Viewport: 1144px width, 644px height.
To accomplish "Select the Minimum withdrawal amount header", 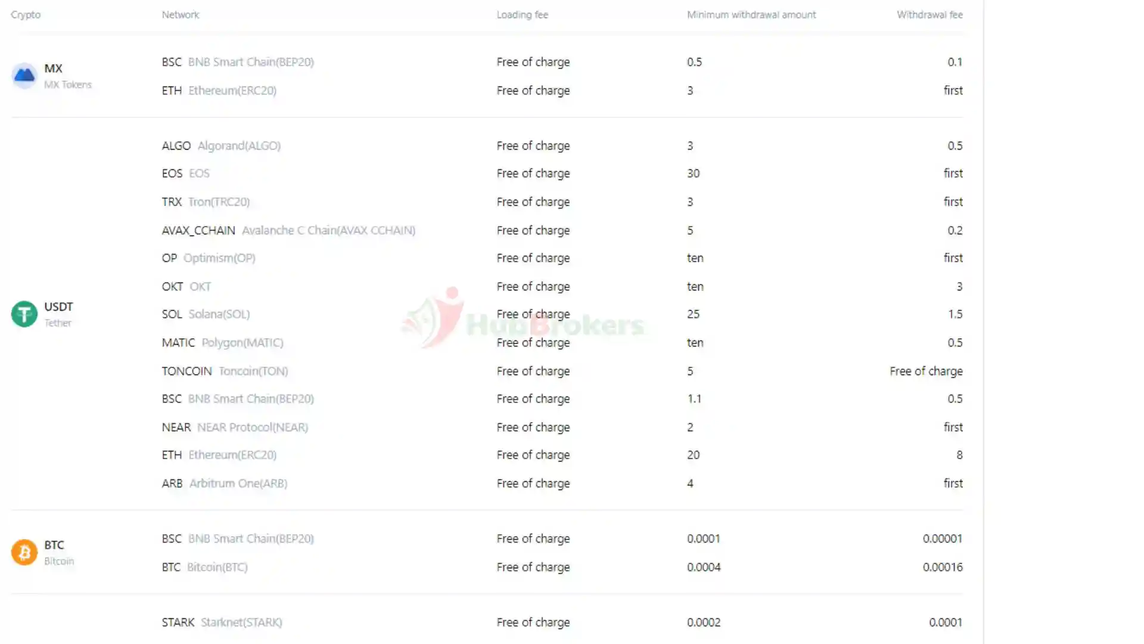I will [751, 15].
